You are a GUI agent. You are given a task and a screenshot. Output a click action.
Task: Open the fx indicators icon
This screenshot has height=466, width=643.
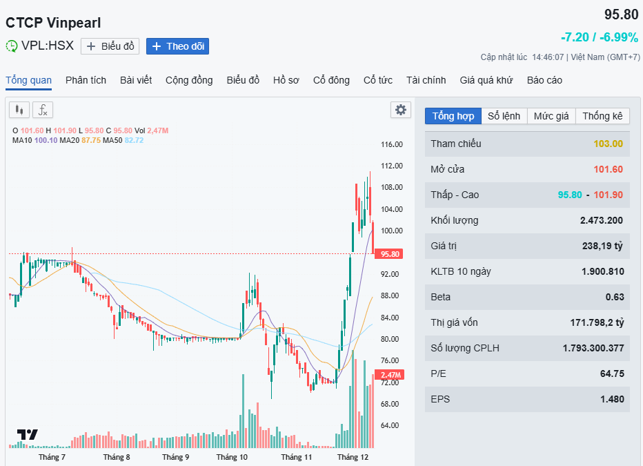coord(43,110)
